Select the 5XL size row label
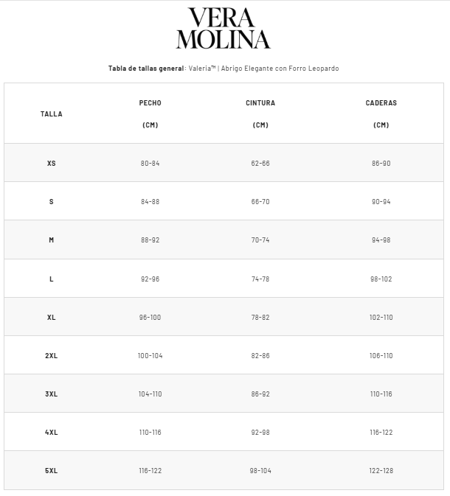This screenshot has height=496, width=450. [52, 470]
